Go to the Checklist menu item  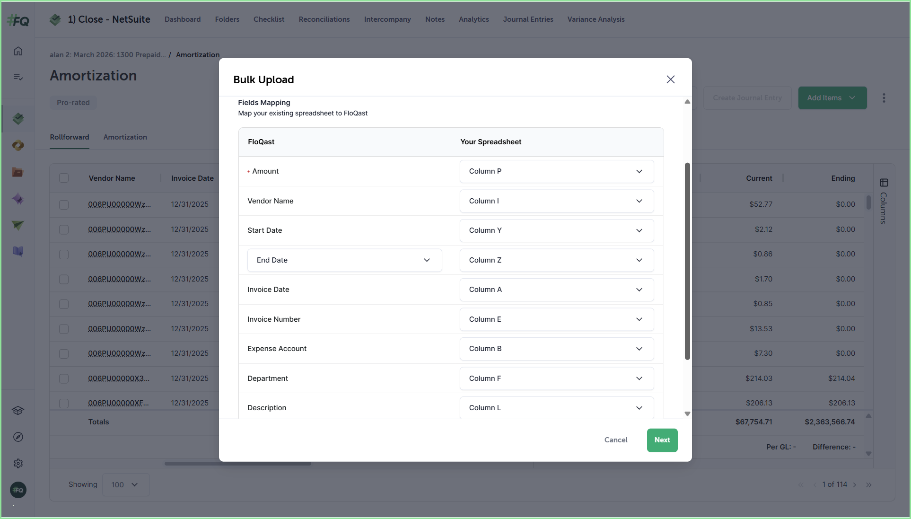269,19
